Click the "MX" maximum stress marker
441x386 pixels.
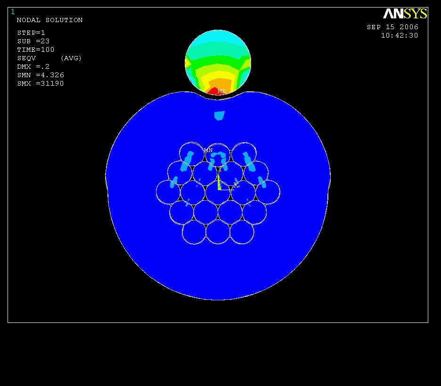pos(221,91)
